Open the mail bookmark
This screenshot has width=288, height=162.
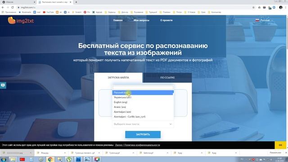pyautogui.click(x=37, y=12)
